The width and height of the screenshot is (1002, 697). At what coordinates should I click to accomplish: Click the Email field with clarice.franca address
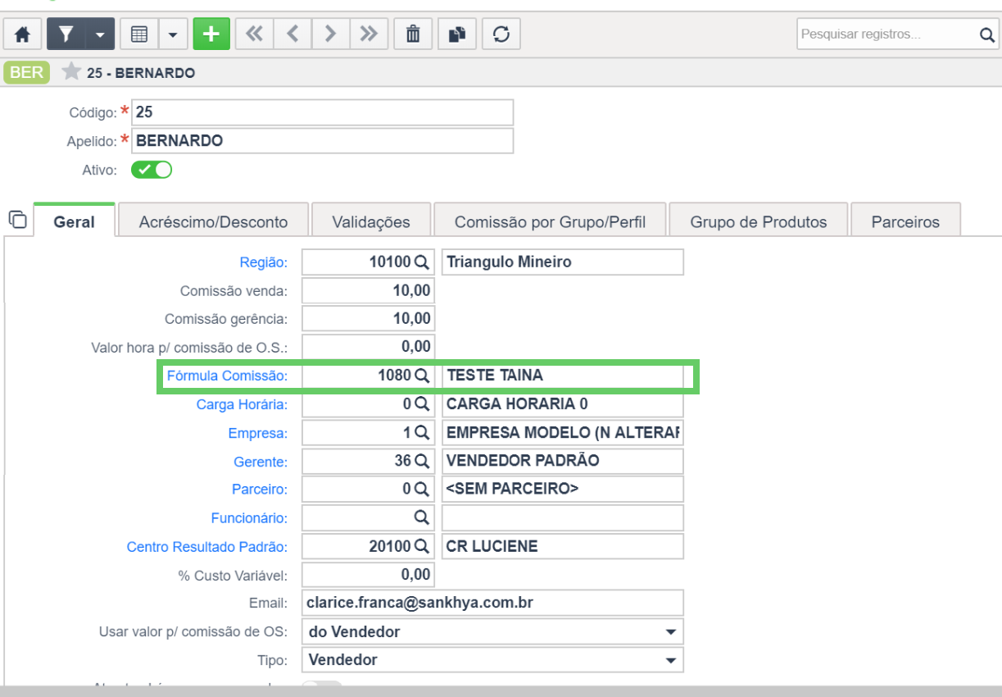coord(492,603)
